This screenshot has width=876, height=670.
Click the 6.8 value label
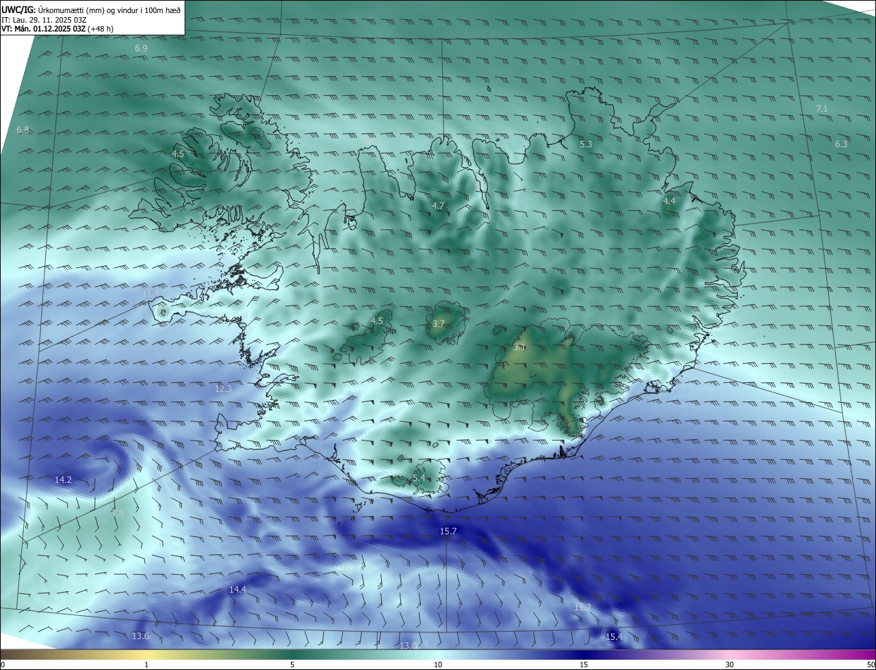pos(23,130)
